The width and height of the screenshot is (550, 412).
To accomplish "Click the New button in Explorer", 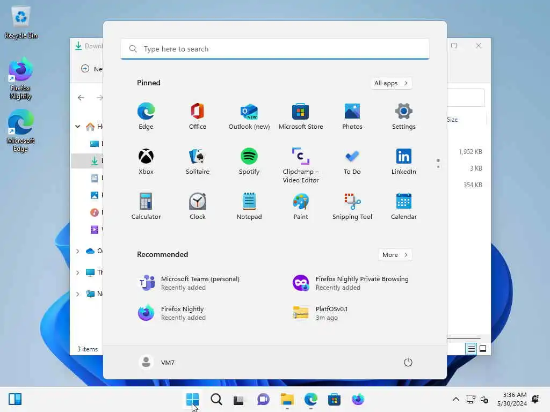I will coord(91,69).
